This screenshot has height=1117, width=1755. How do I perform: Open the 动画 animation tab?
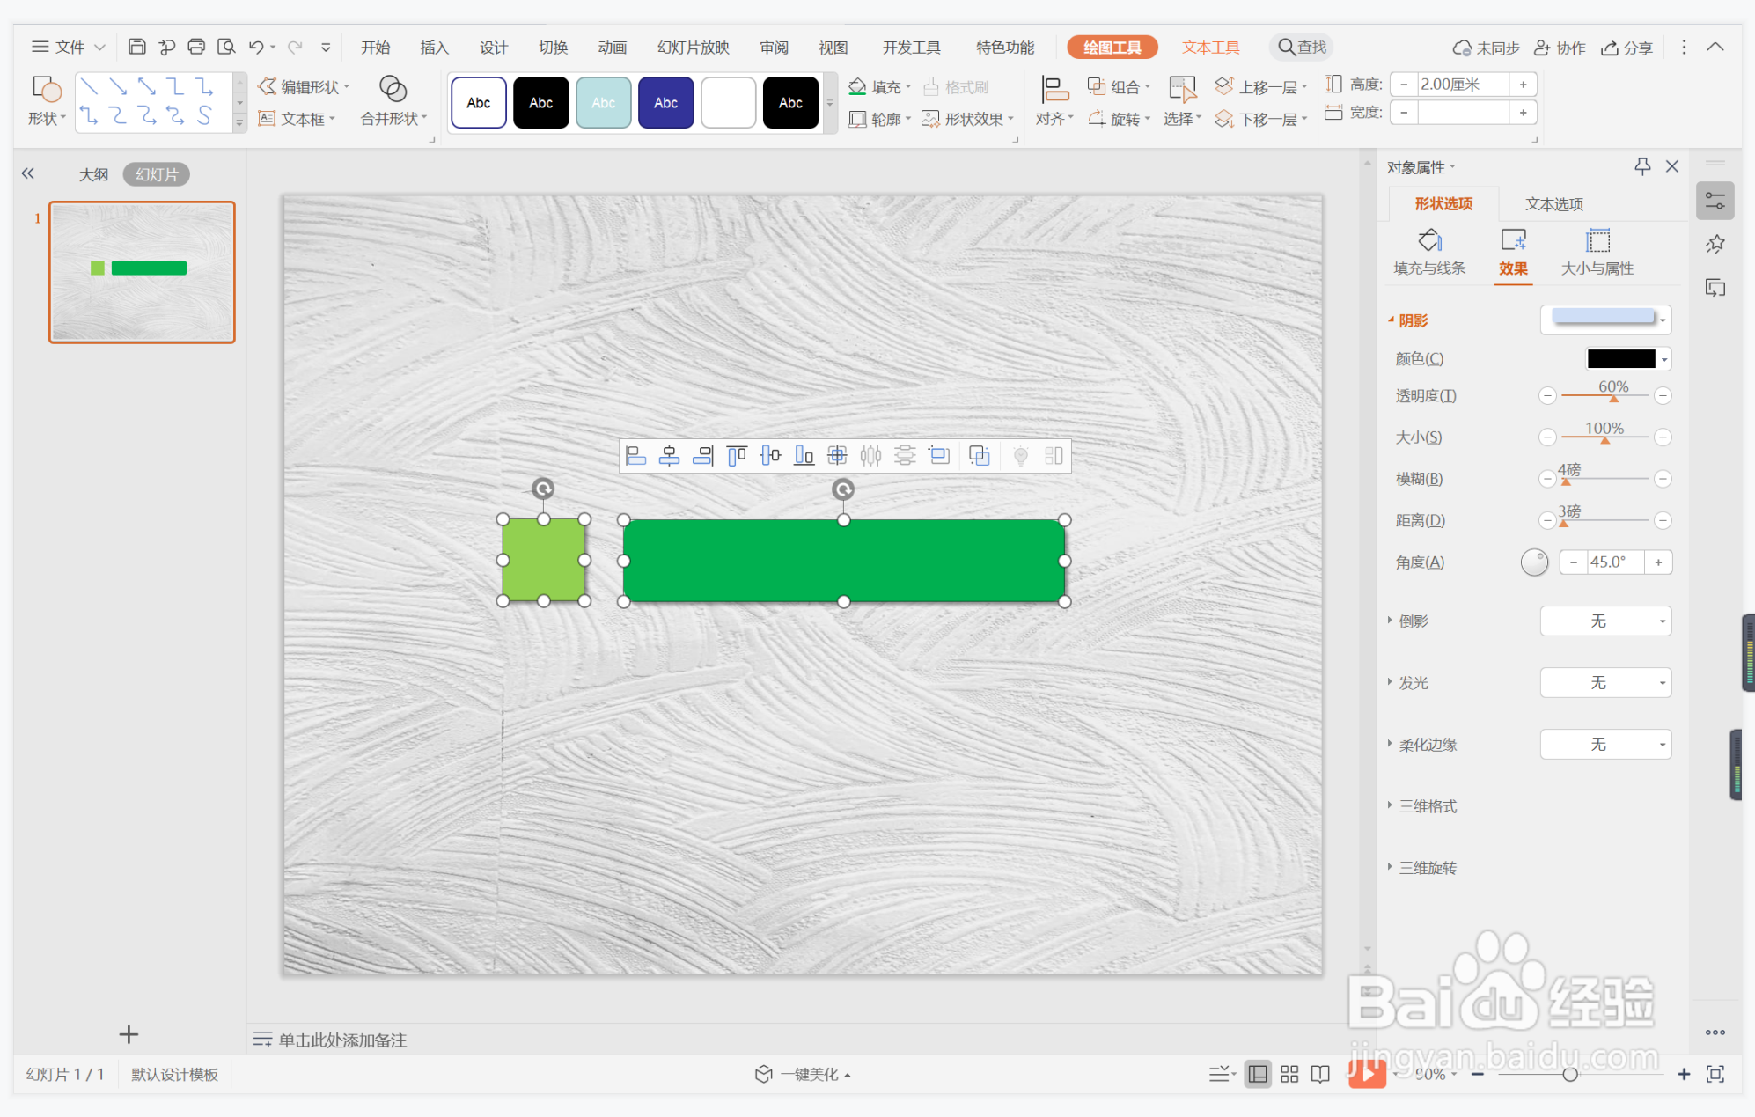click(x=612, y=47)
